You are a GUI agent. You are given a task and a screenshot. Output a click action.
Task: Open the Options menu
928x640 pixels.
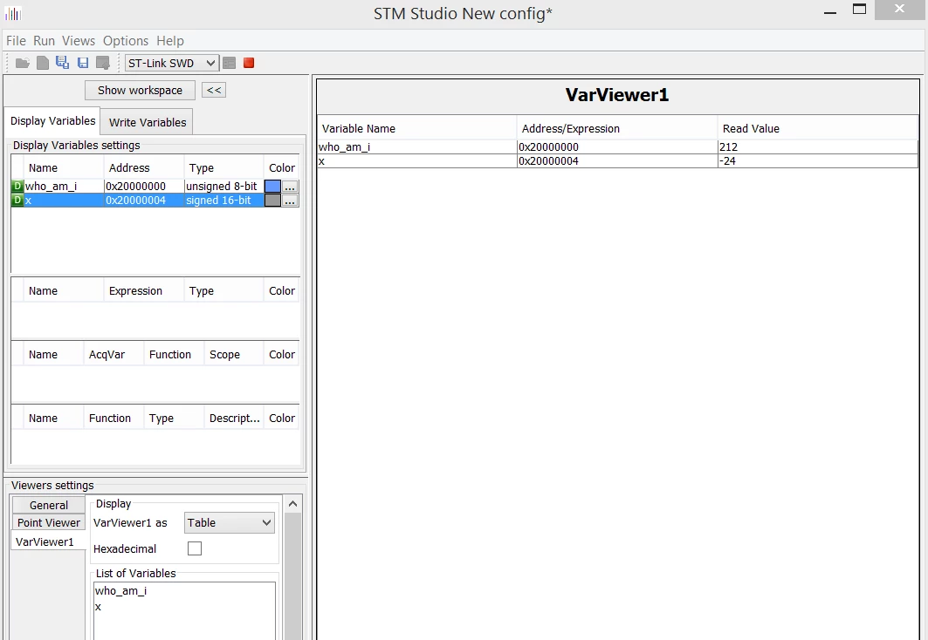pos(126,41)
